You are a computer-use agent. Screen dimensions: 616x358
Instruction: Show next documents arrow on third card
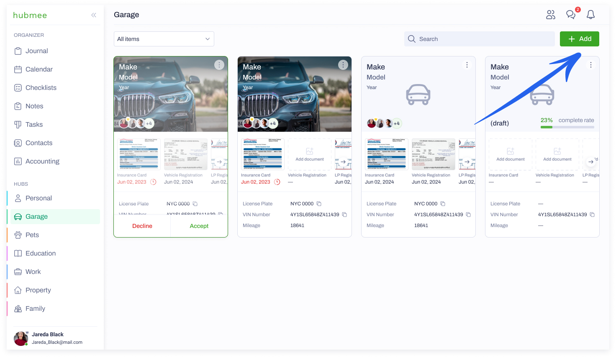[x=467, y=162]
